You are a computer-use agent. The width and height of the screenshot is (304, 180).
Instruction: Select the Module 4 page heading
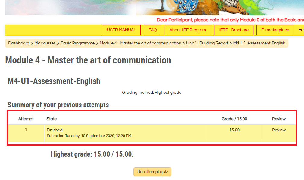pyautogui.click(x=88, y=60)
